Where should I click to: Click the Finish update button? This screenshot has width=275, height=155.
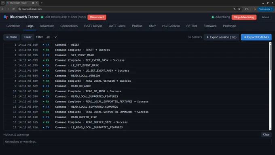(x=266, y=9)
